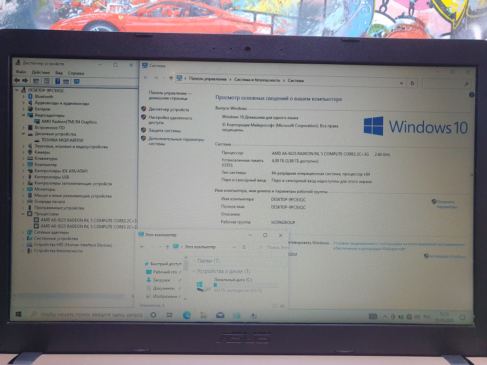
Task: Collapse the Дисковые устройства category
Action: (x=23, y=134)
